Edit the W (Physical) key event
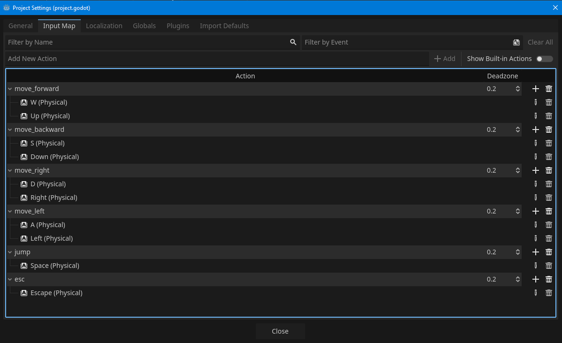562x343 pixels. click(535, 102)
